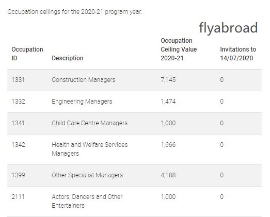The height and width of the screenshot is (217, 270).
Task: Click occupation ID 1332 cell
Action: coord(18,102)
